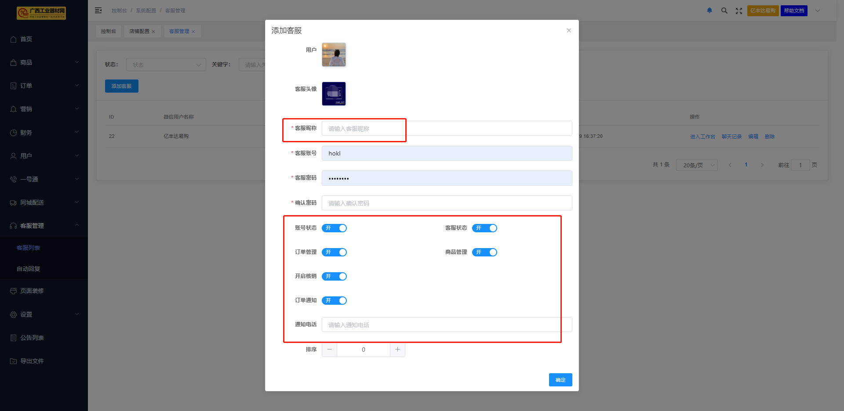844x411 pixels.
Task: Collapse the sidebar menu hamburger icon
Action: (98, 10)
